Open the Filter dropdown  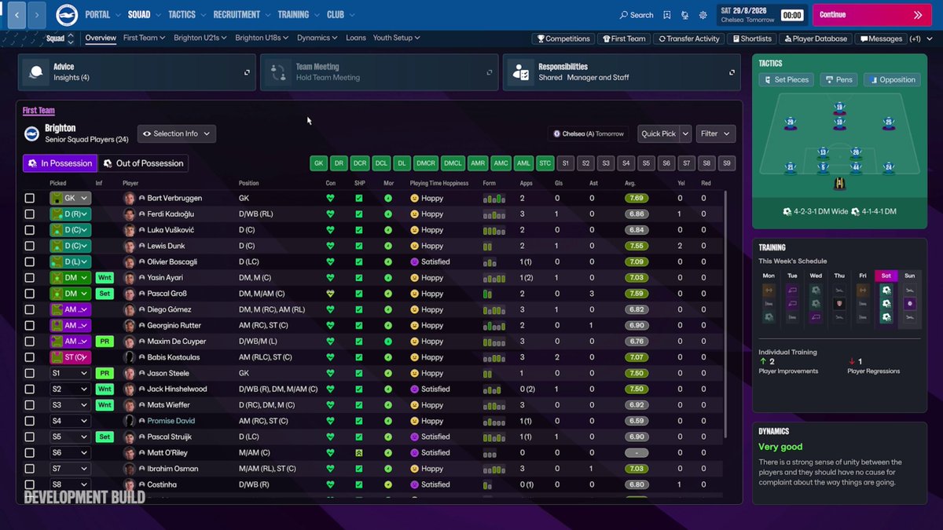715,133
